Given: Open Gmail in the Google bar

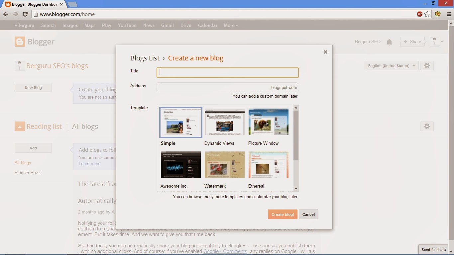Looking at the screenshot, I should coord(168,25).
